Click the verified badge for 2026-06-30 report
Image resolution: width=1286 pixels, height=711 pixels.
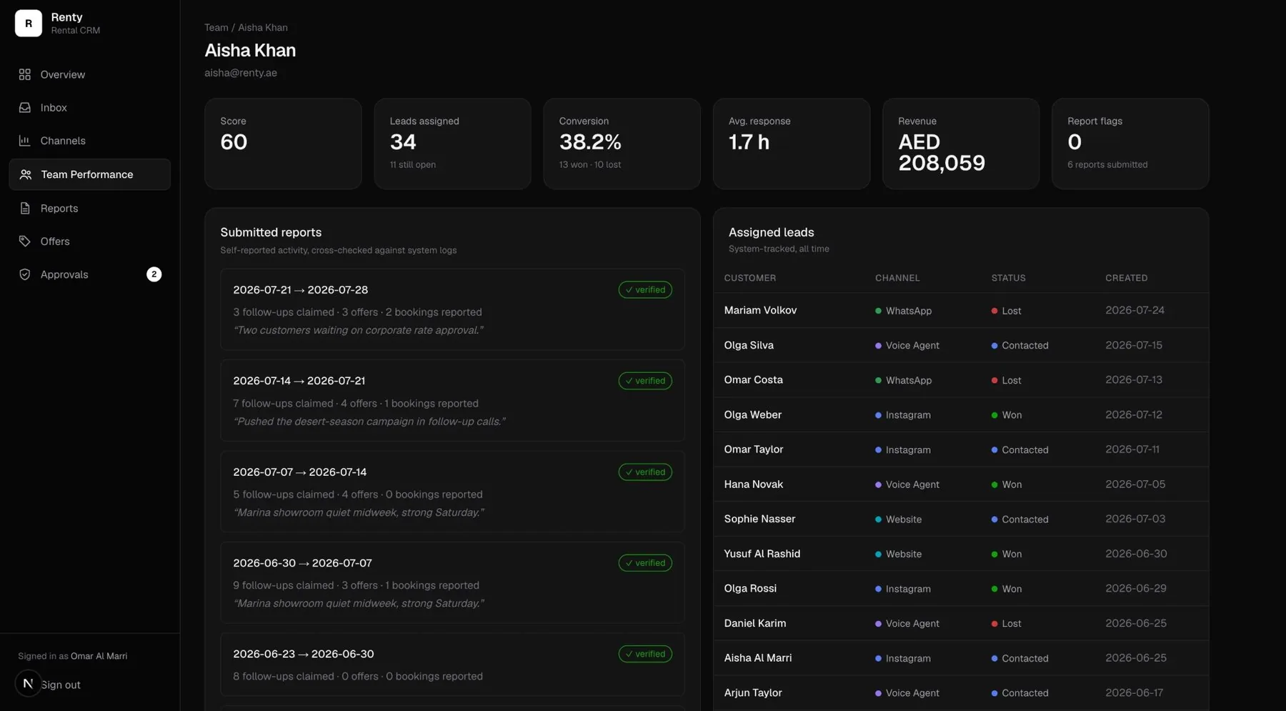645,562
